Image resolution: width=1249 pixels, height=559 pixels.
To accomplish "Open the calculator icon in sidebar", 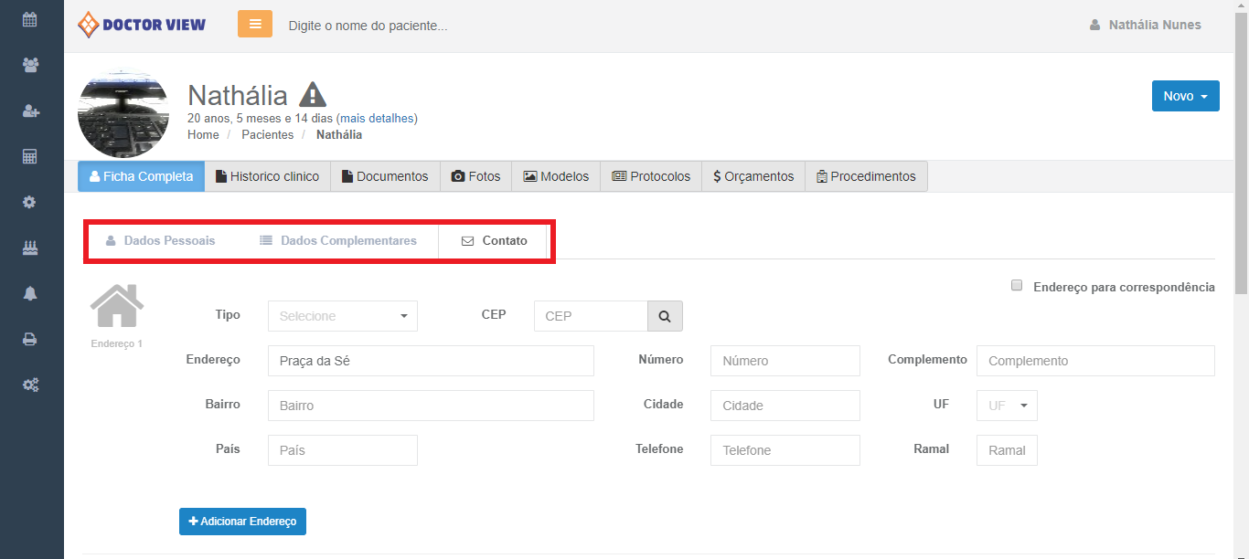I will pos(30,156).
